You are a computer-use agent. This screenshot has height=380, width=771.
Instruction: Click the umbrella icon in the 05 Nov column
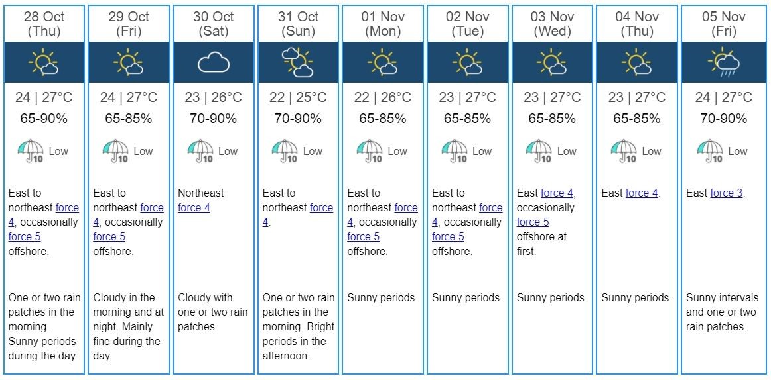pyautogui.click(x=710, y=151)
